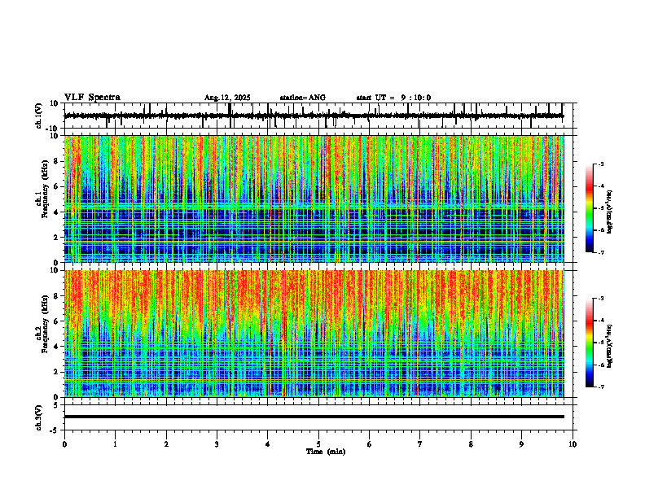Click time axis tick label "10"
Screen dimensions: 645x498
(573, 444)
